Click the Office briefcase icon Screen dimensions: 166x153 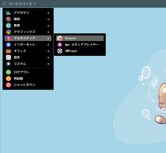[8, 51]
